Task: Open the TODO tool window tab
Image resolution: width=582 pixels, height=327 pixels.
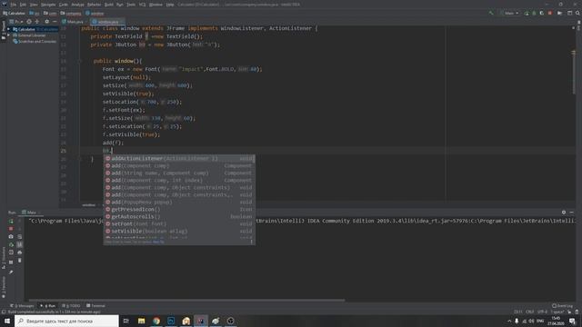Action: (71, 306)
